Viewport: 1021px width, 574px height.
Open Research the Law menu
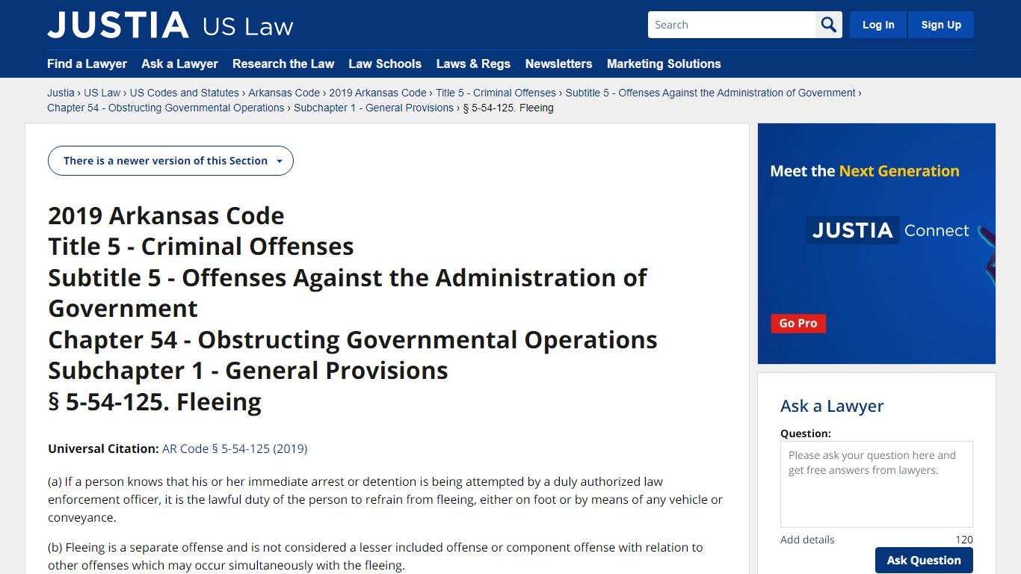coord(283,64)
